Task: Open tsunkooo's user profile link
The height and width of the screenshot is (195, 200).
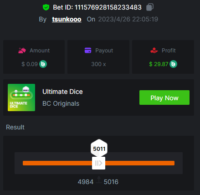Action: pyautogui.click(x=67, y=19)
